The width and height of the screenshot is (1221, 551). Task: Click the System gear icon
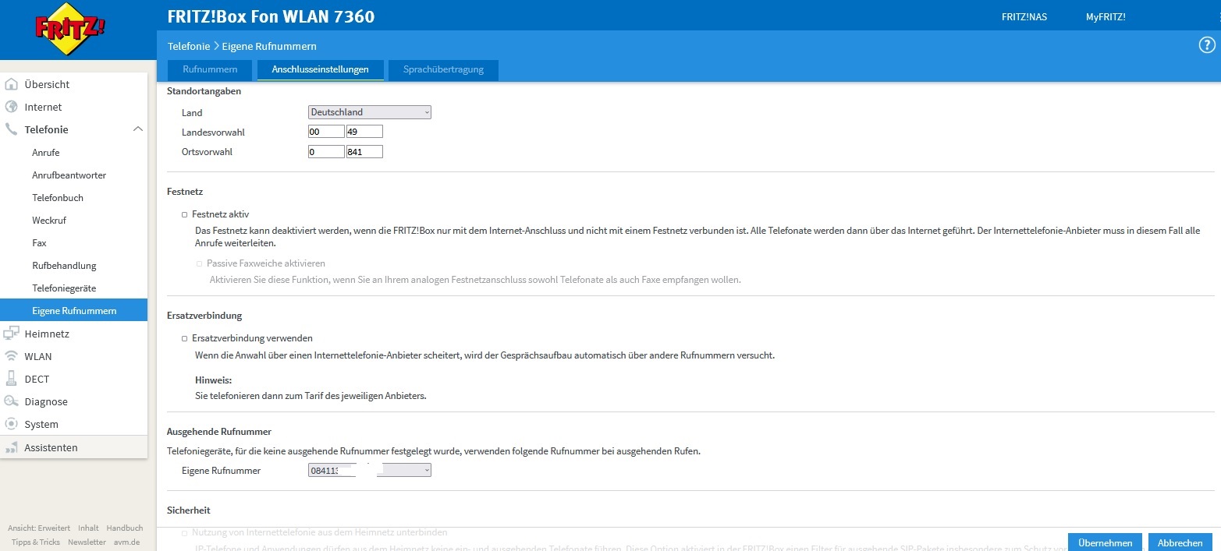(11, 424)
